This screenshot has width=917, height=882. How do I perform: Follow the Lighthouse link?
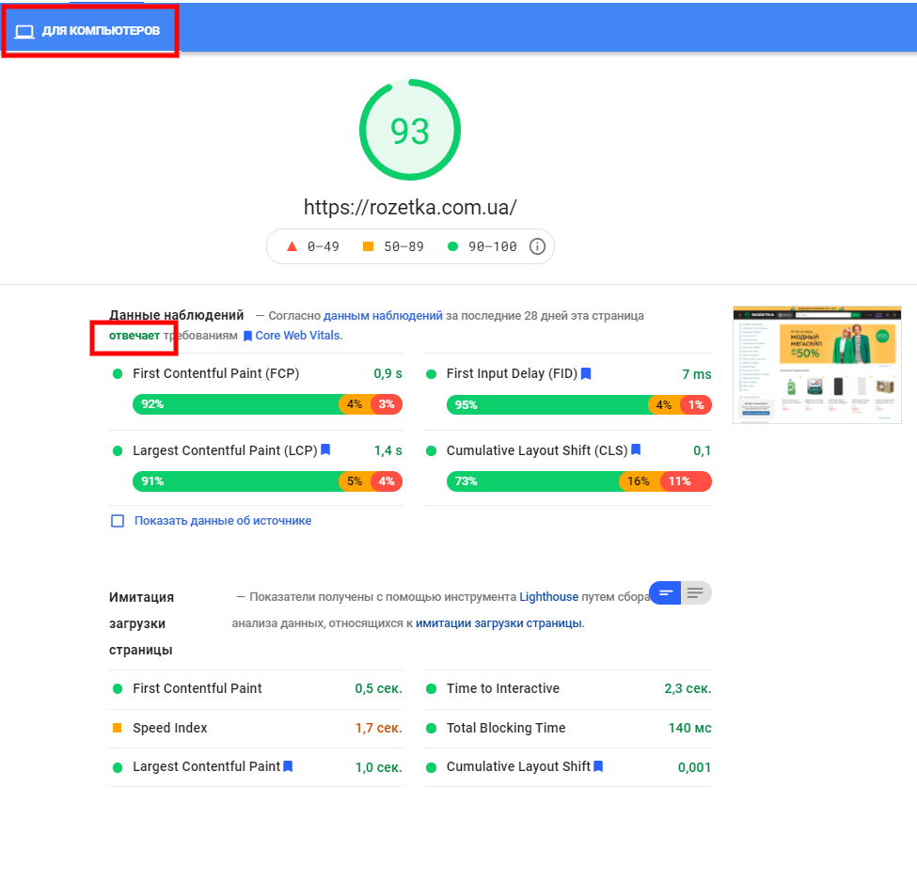tap(549, 596)
